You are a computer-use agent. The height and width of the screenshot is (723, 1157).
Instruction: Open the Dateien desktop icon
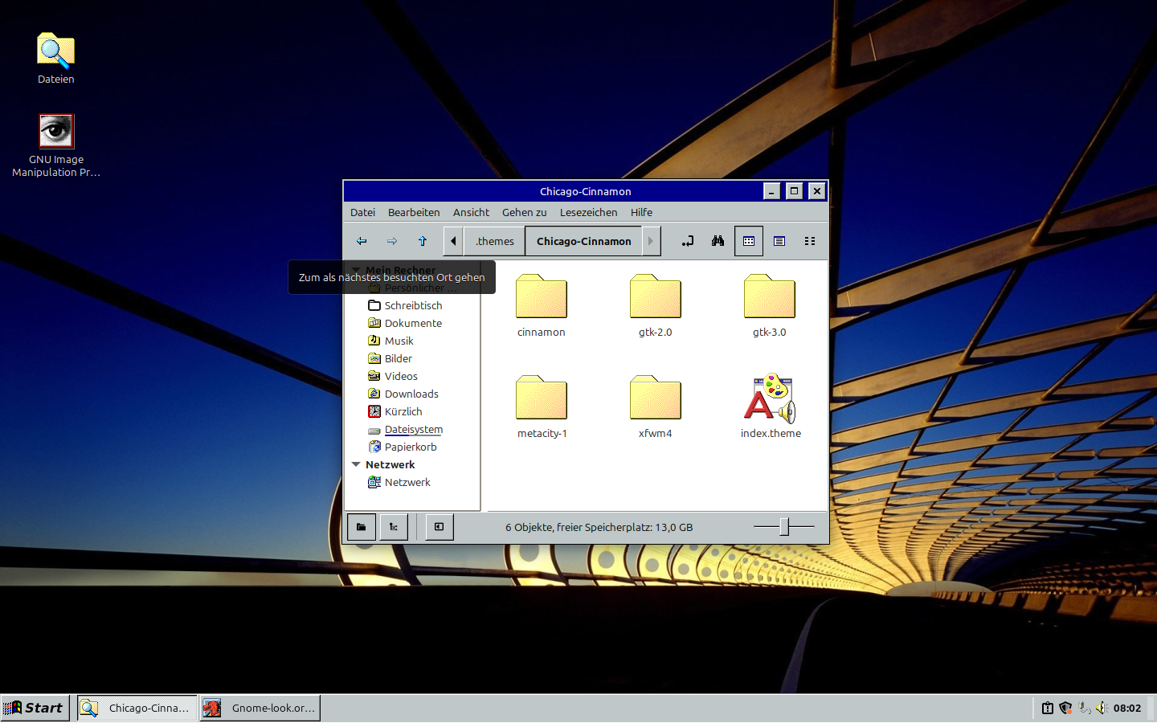(55, 58)
